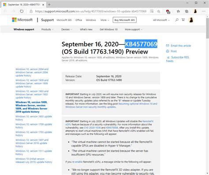209x175 pixels.
Task: Add page to favorites star icon
Action: [159, 11]
